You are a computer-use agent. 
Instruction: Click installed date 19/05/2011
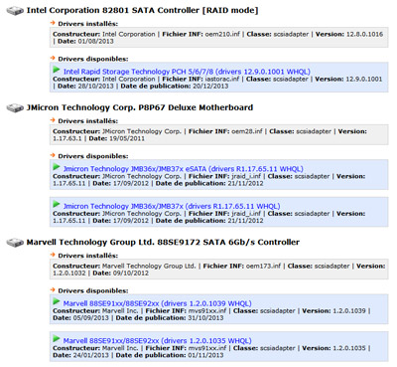[127, 138]
